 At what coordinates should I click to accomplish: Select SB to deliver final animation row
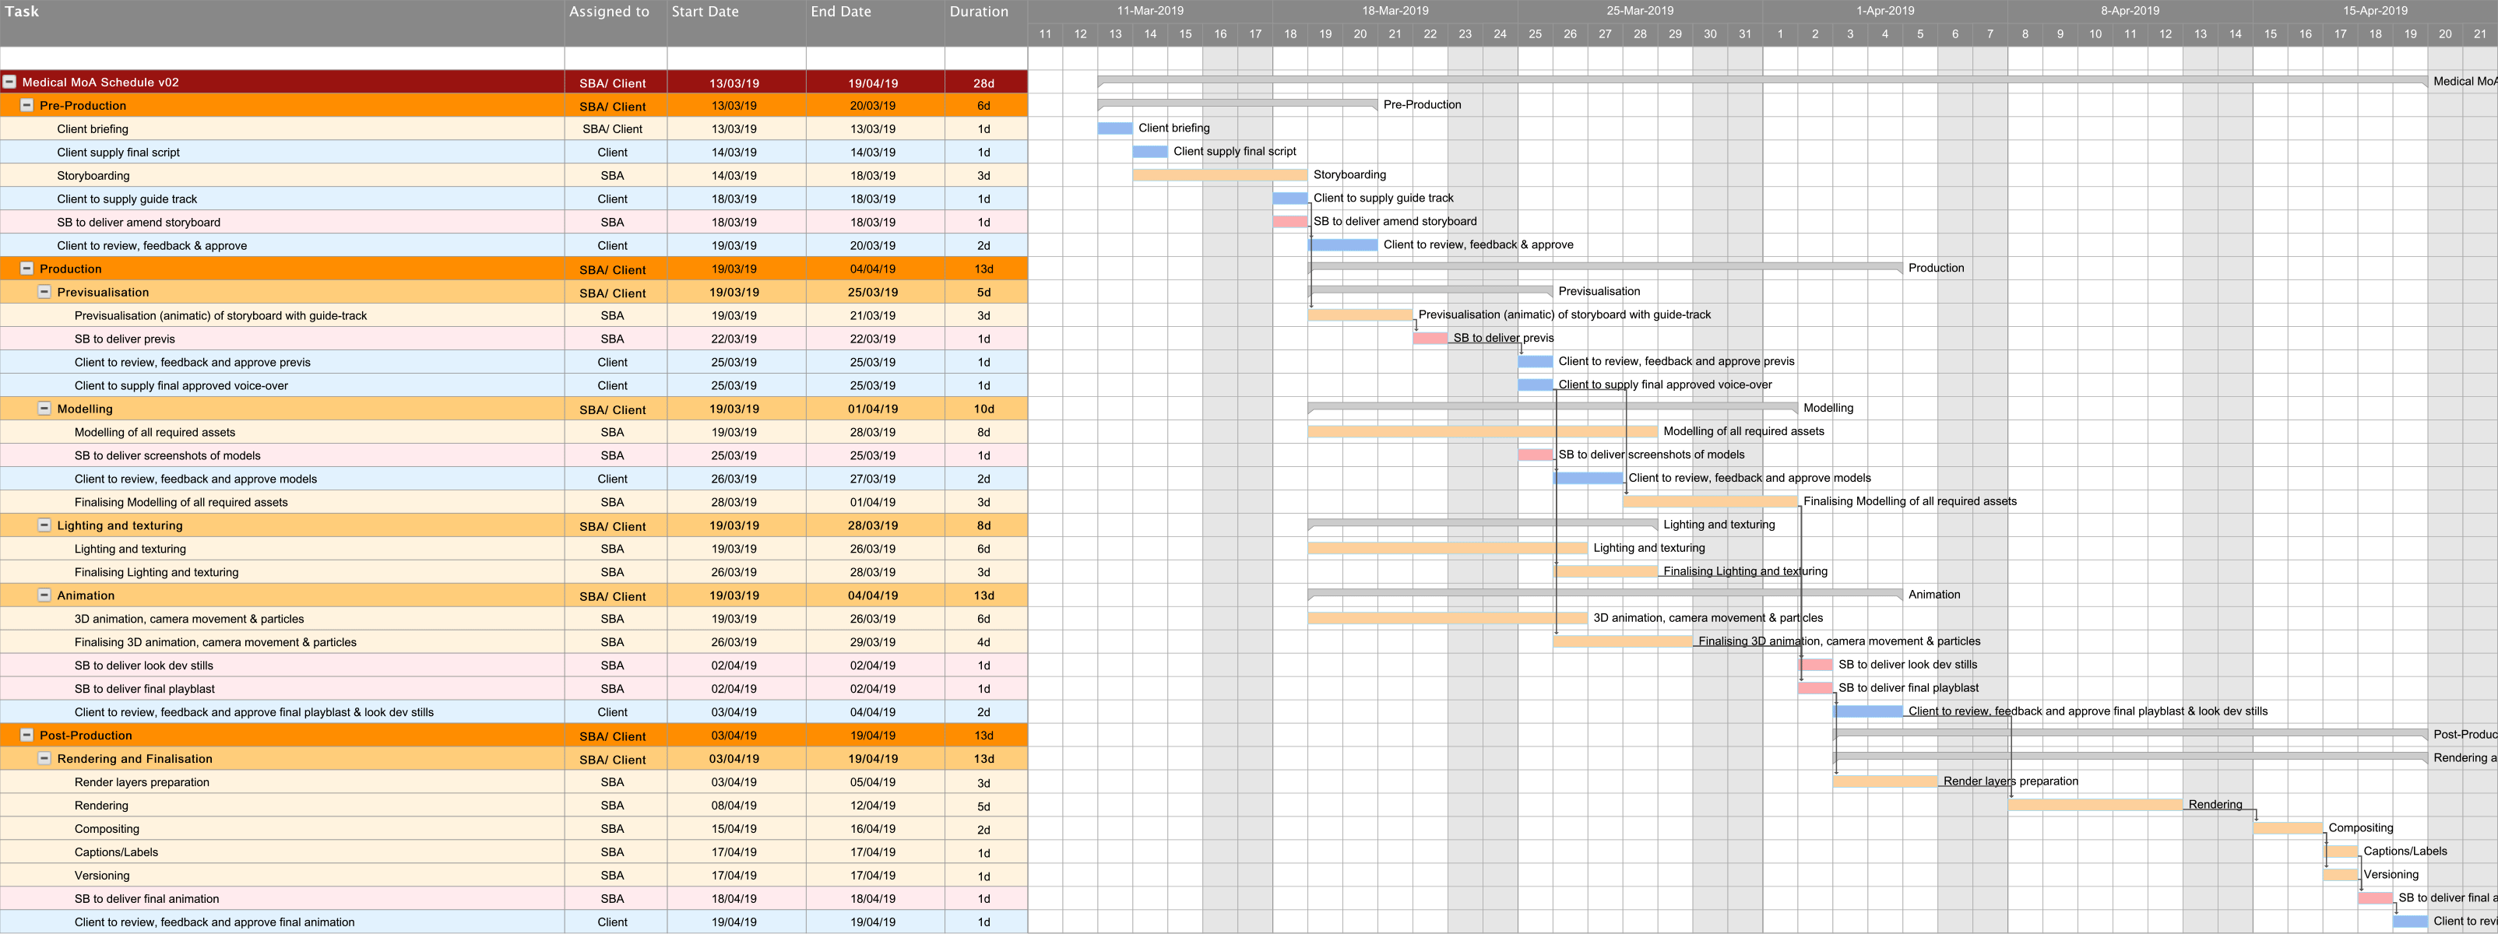click(x=514, y=898)
